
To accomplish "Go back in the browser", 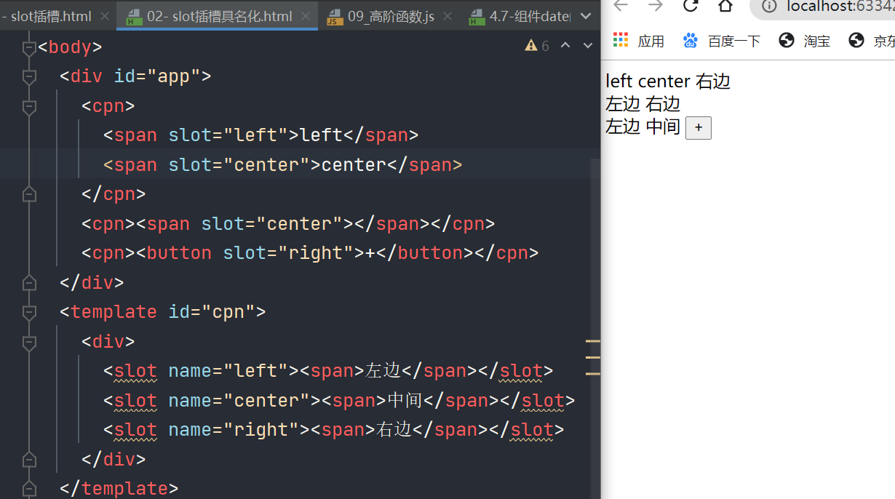I will 621,6.
